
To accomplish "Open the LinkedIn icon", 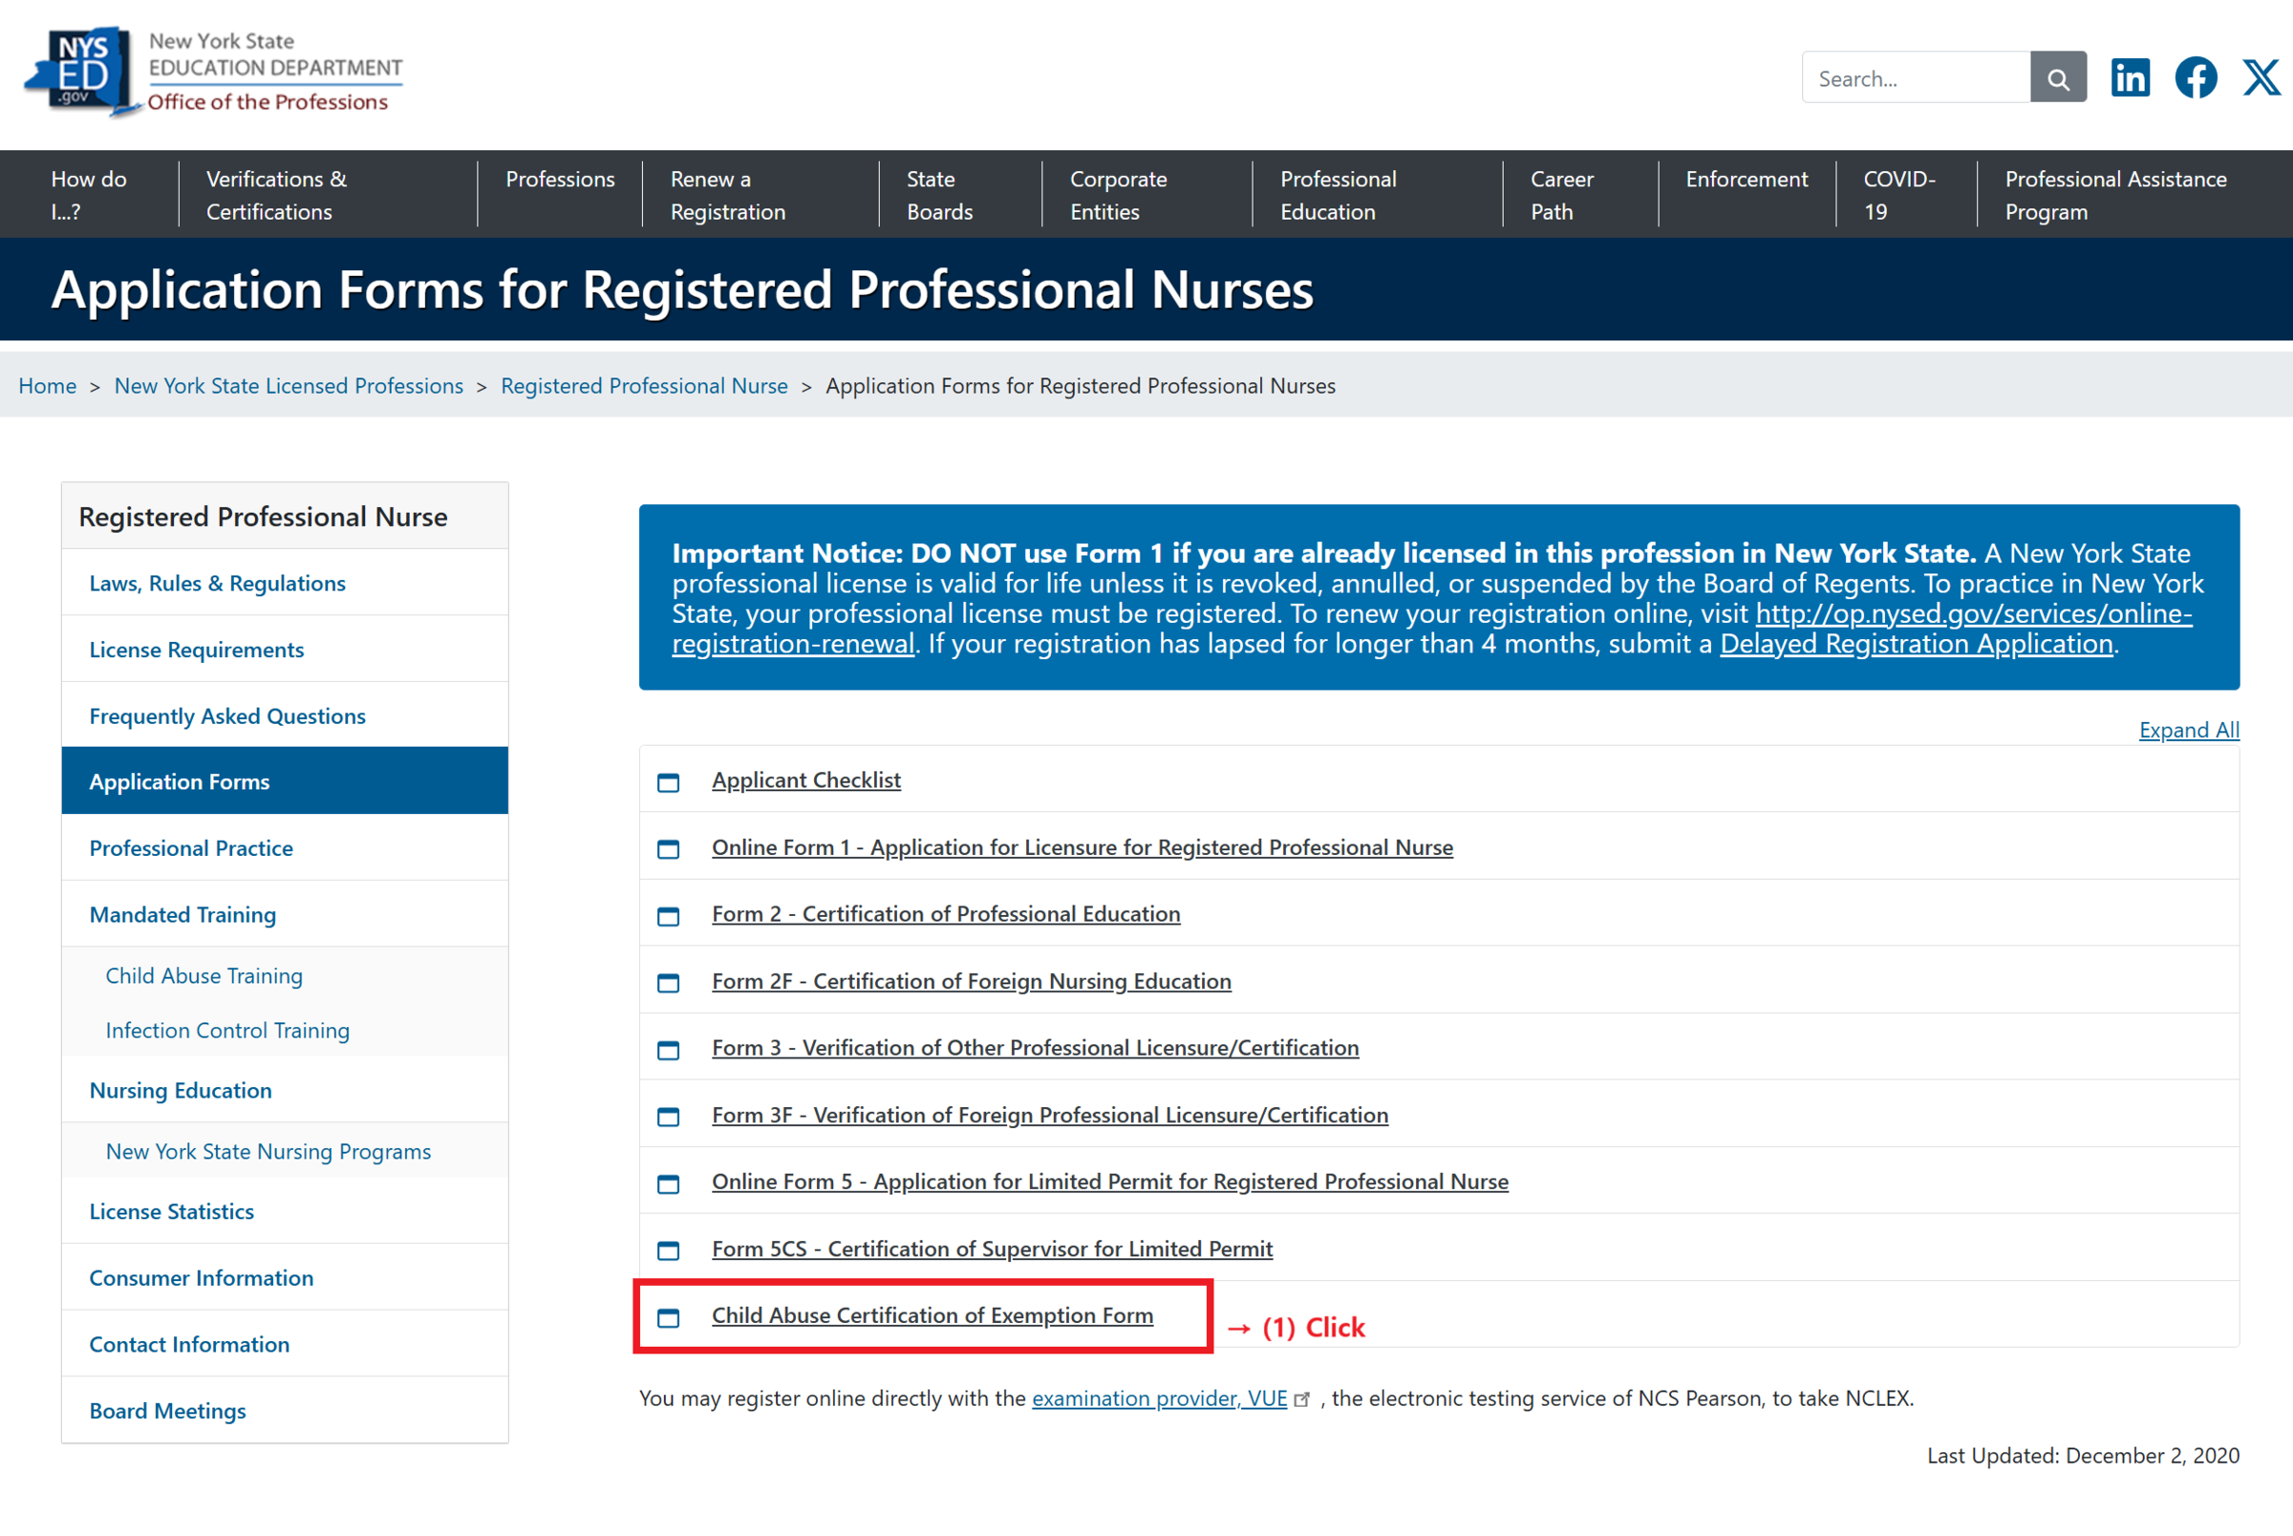I will (x=2131, y=77).
